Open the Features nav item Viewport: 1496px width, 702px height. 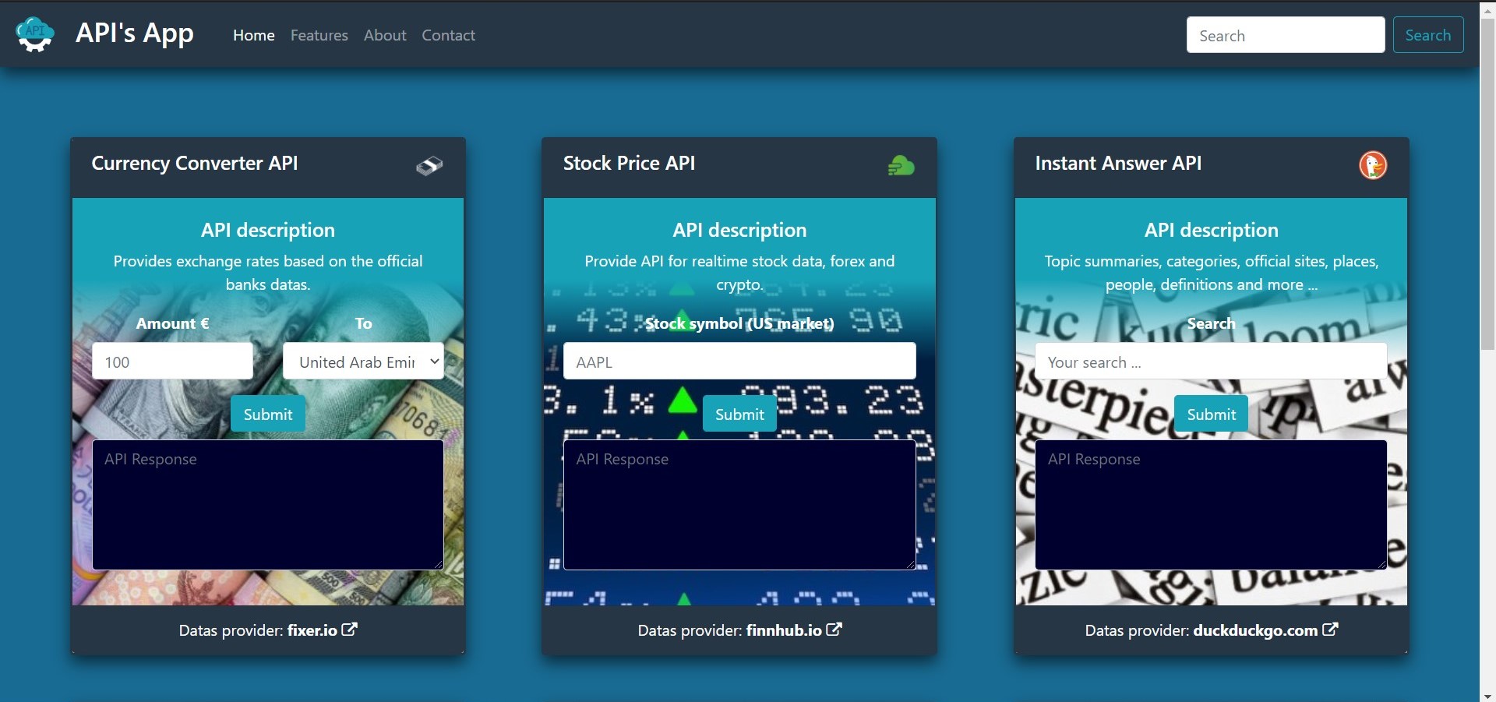tap(319, 35)
